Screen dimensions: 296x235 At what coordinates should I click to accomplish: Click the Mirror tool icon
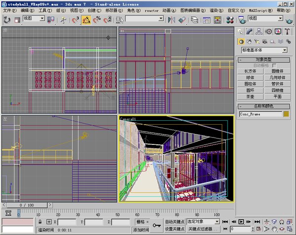coord(172,20)
